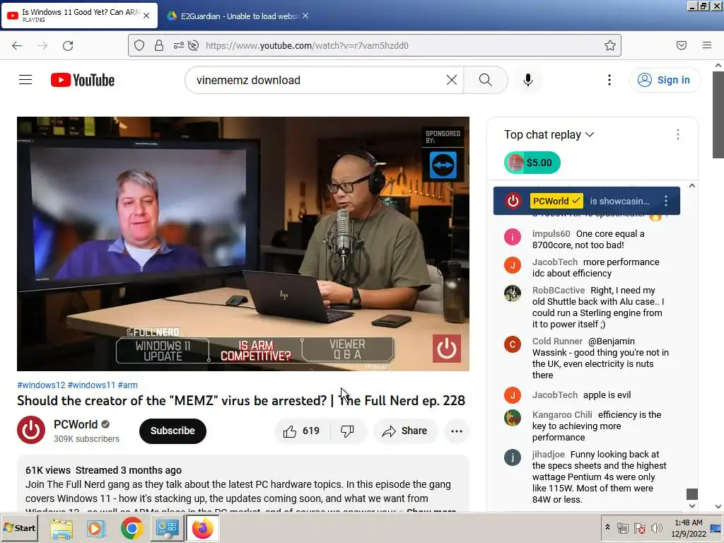Click the video player to pause

tap(243, 243)
